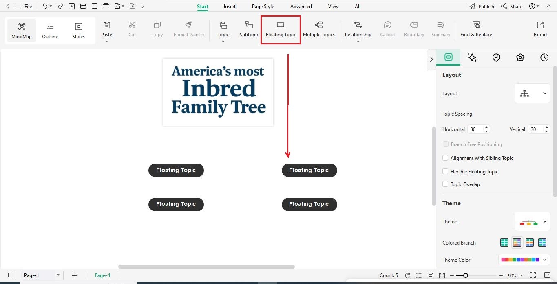Select the first Colored Branch option
The width and height of the screenshot is (557, 284).
[504, 242]
